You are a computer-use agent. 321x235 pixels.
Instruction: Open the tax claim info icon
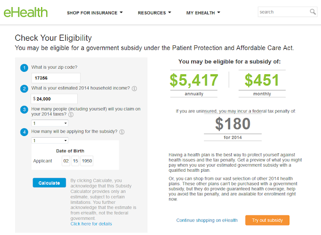71,114
